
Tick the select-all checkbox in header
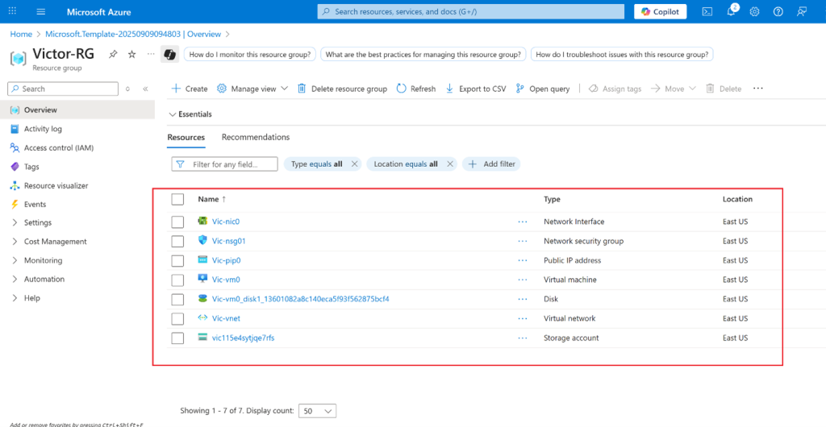click(177, 199)
